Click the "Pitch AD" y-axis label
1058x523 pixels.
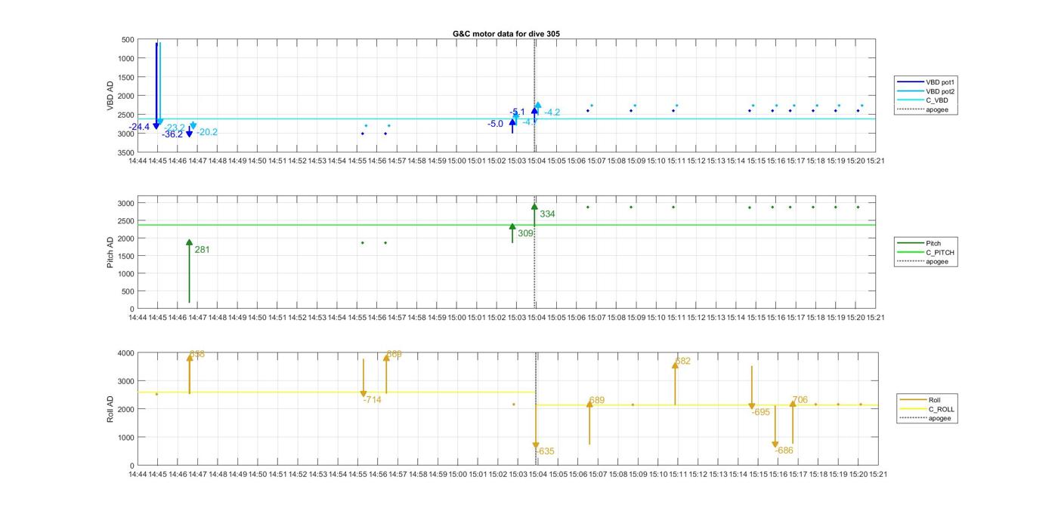click(110, 253)
